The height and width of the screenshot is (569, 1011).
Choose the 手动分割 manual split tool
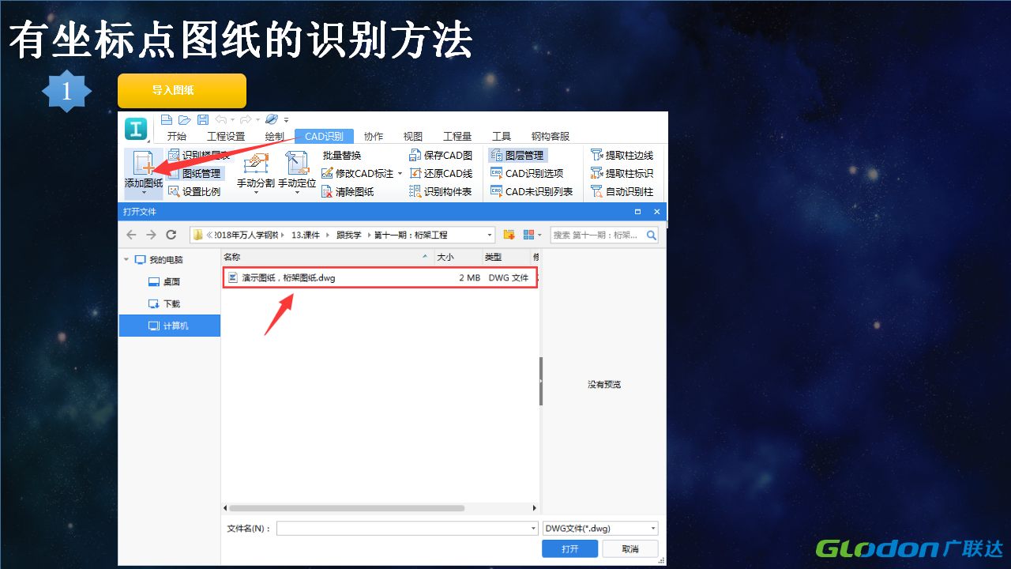click(x=256, y=171)
